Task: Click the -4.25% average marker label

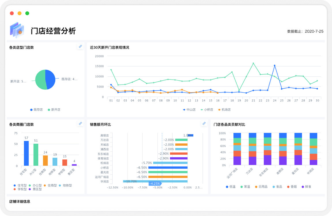Action: 155,184
